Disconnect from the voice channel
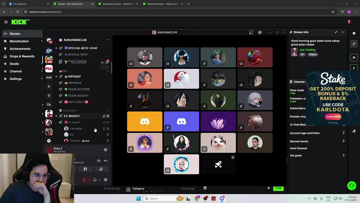This screenshot has height=203, width=360. click(x=105, y=161)
